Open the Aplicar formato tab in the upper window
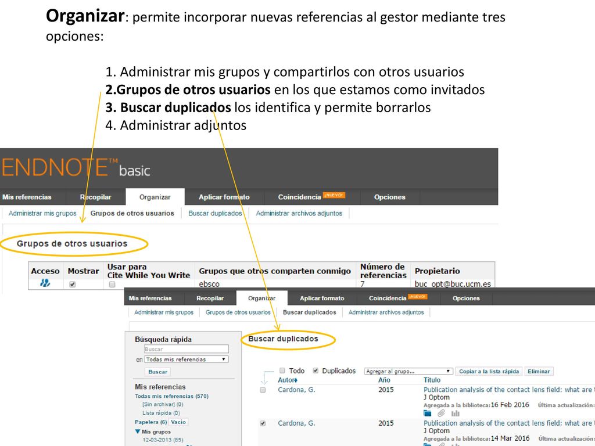The width and height of the screenshot is (595, 446). [x=224, y=197]
